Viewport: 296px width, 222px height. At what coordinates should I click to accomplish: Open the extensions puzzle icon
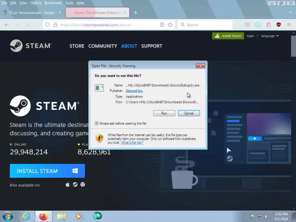(x=268, y=25)
